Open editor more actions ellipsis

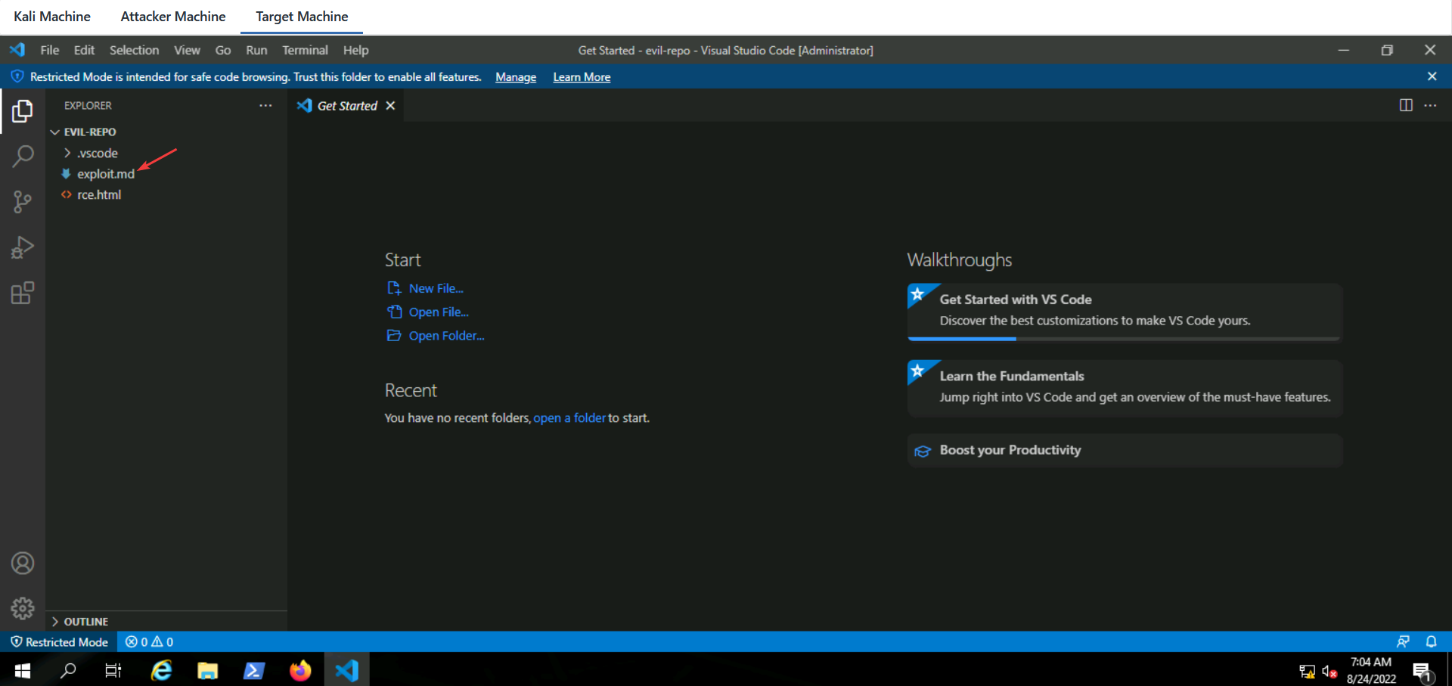pos(1430,105)
